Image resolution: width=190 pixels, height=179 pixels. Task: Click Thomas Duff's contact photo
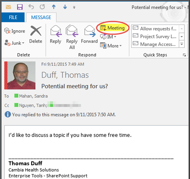coord(21,76)
